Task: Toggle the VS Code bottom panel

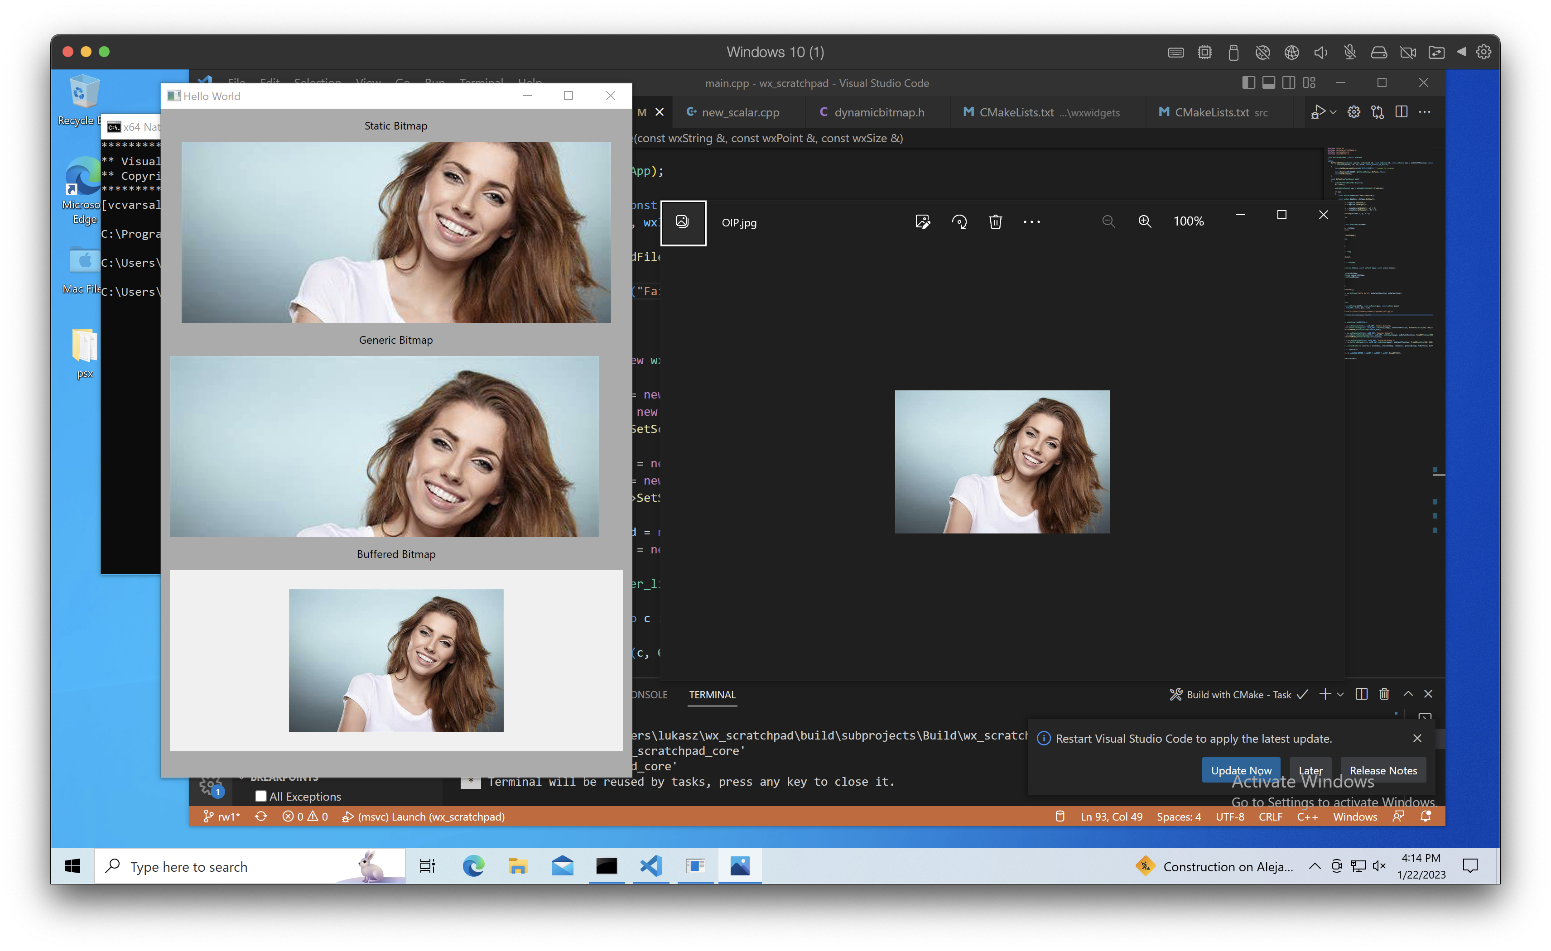Action: pyautogui.click(x=1268, y=82)
